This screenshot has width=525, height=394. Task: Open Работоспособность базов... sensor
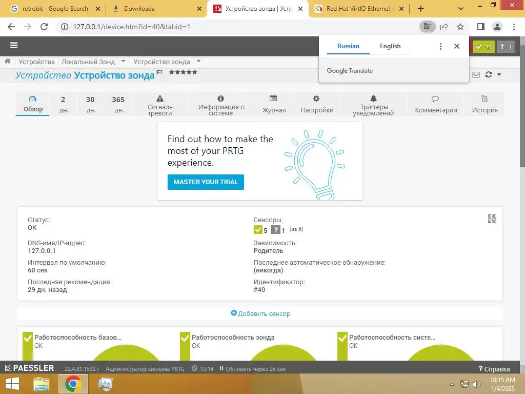point(78,338)
